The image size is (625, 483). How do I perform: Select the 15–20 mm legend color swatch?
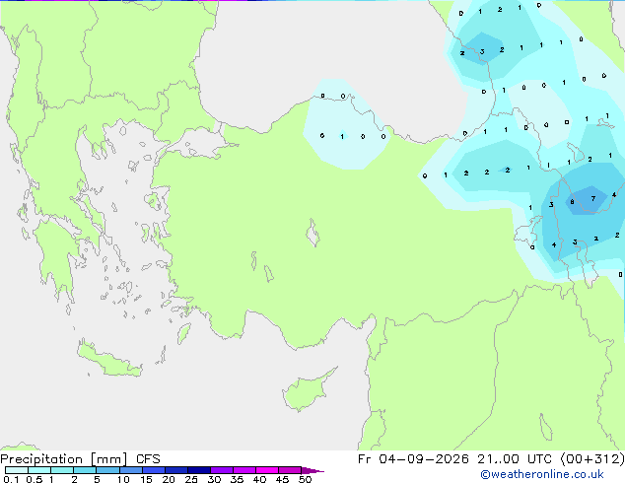(153, 470)
